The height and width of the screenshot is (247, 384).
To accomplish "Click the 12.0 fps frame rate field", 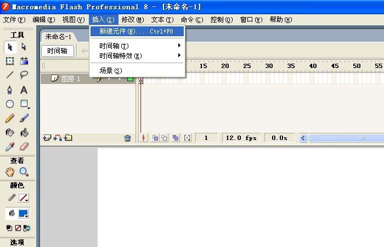I will point(241,138).
